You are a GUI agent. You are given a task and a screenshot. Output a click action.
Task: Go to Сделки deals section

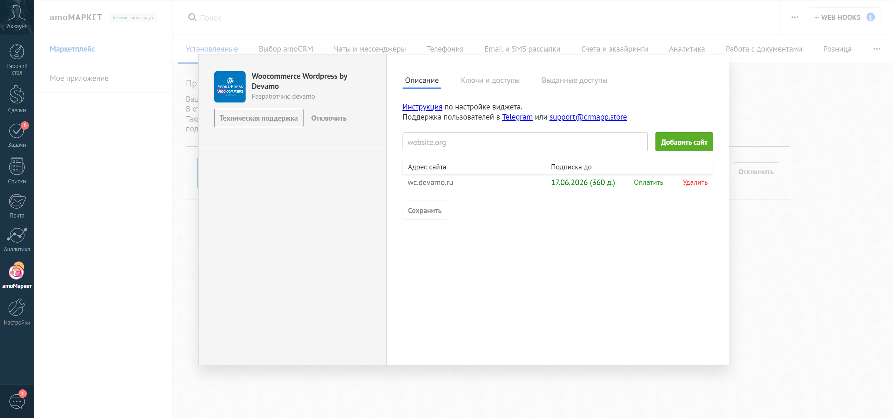click(17, 99)
